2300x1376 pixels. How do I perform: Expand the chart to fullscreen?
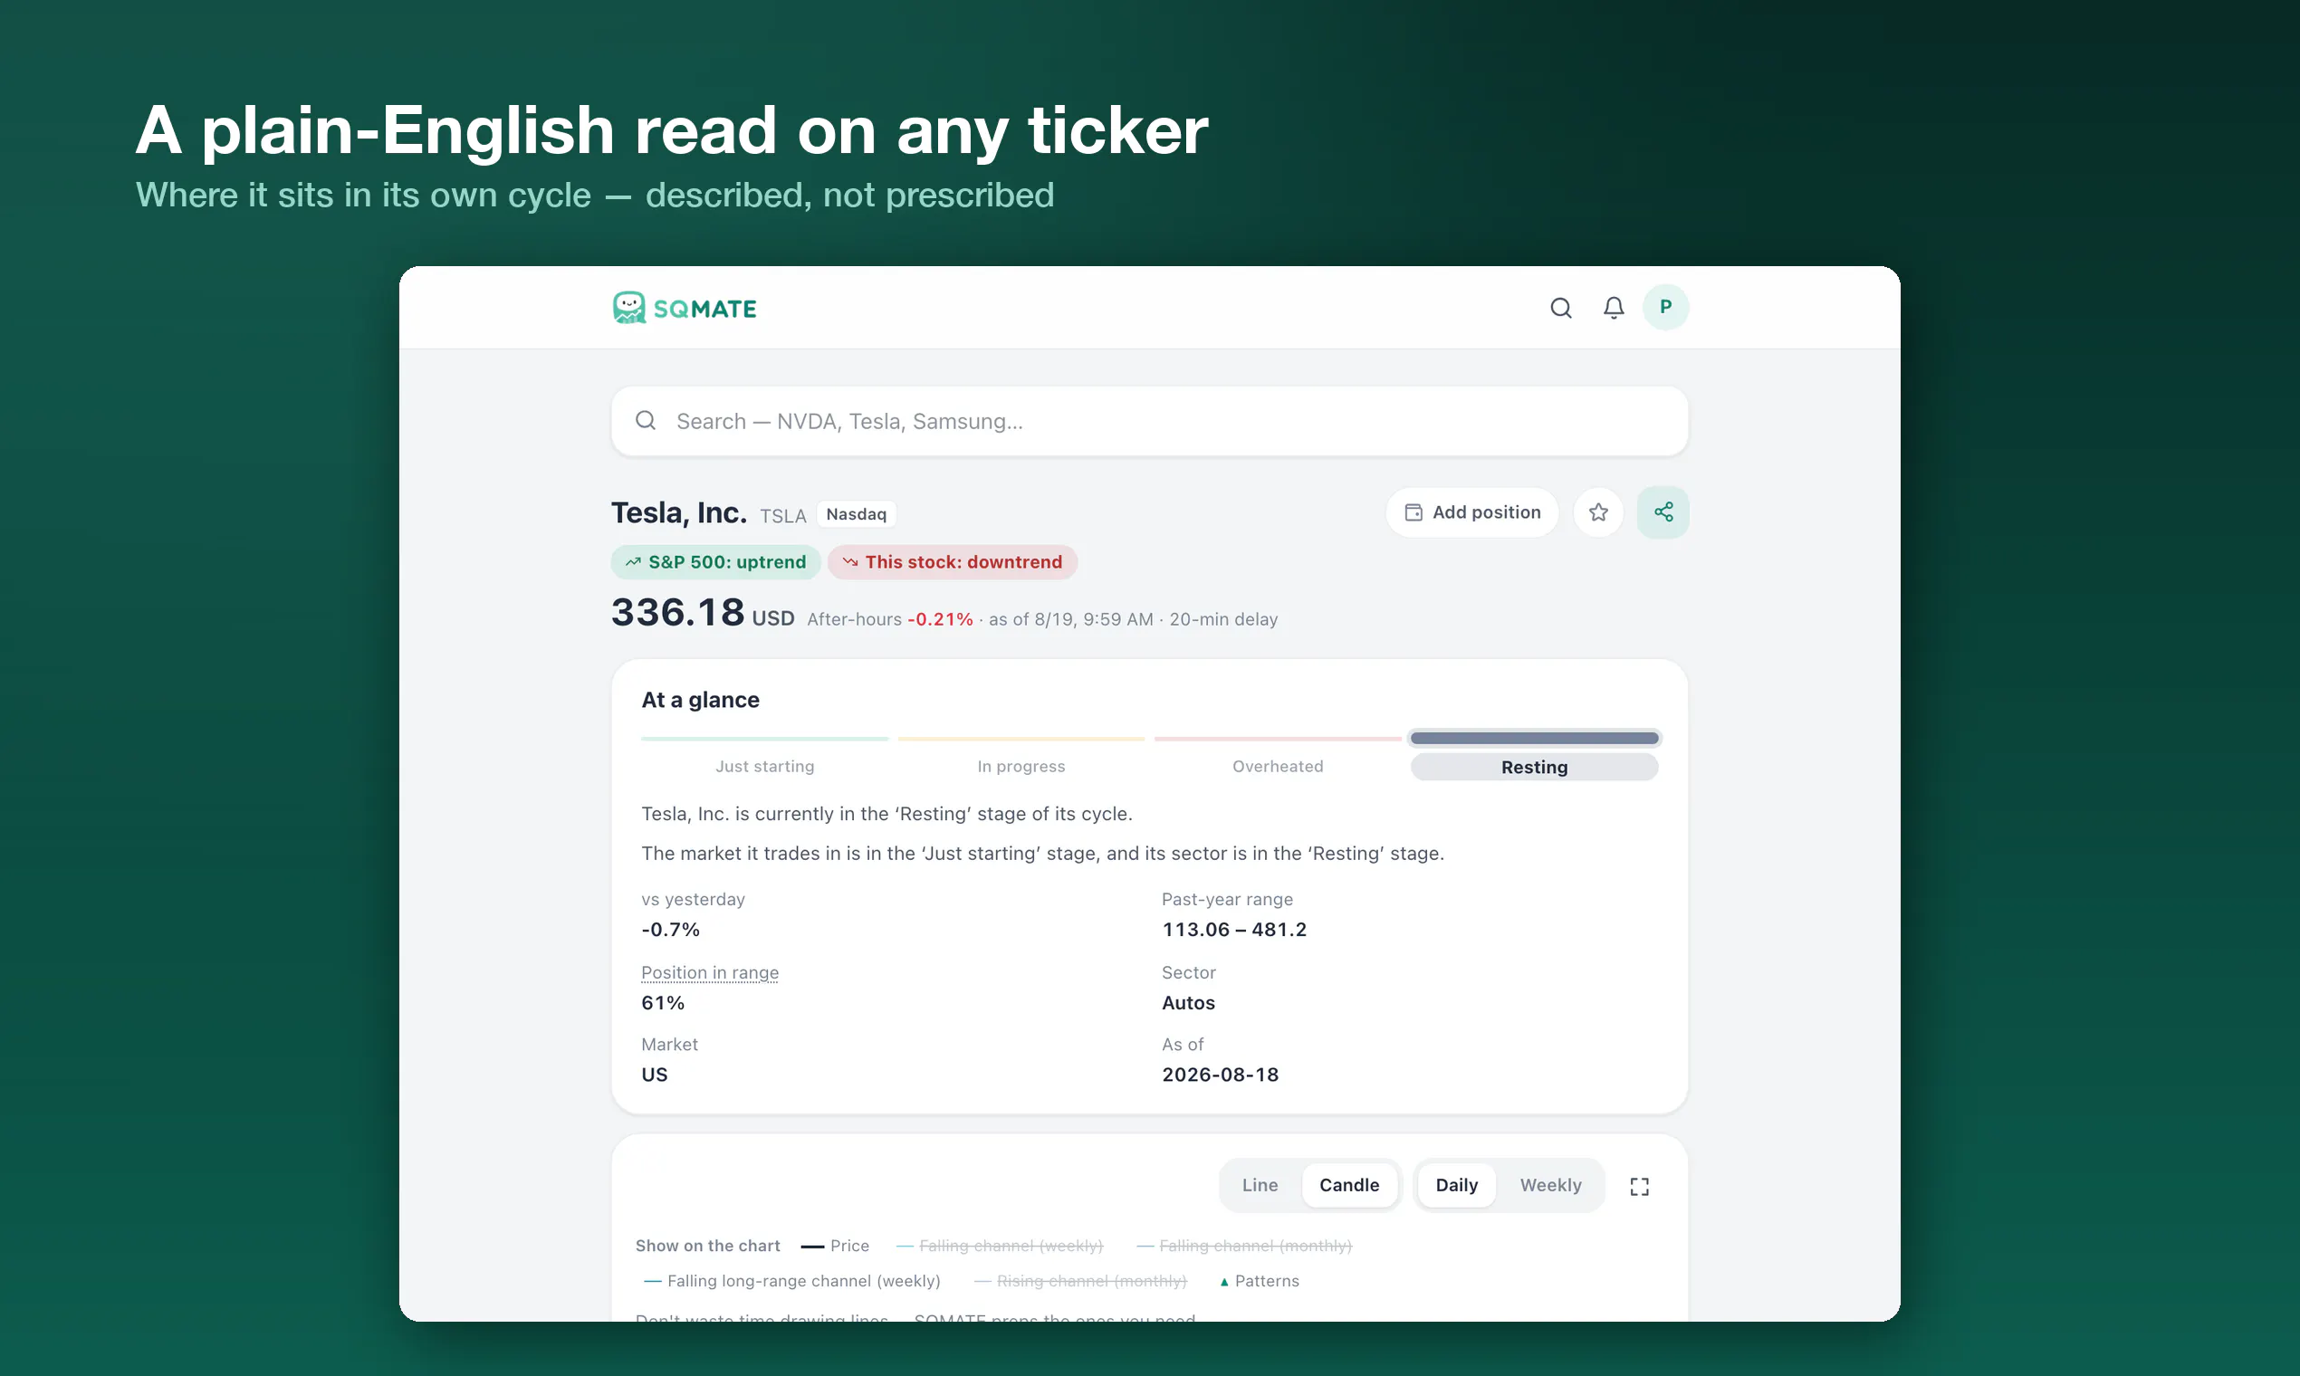[1639, 1186]
